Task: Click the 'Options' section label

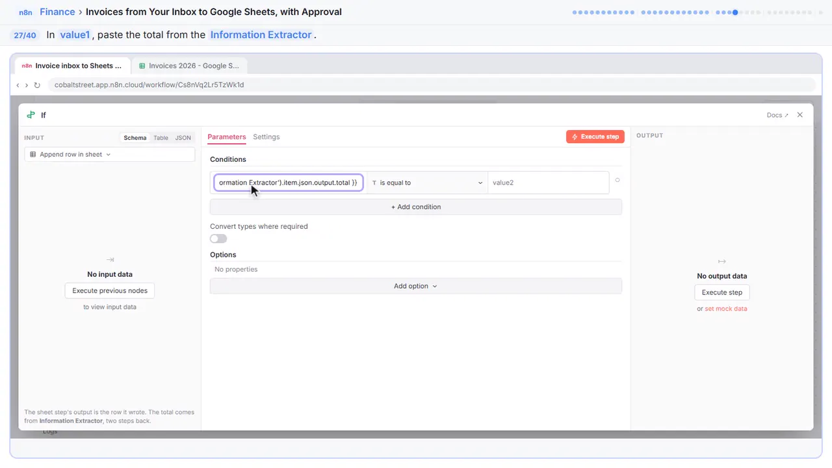Action: (223, 255)
